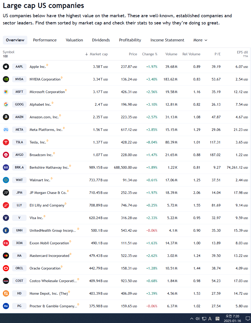The image size is (251, 323).
Task: Switch to the Performance tab
Action: coord(45,40)
